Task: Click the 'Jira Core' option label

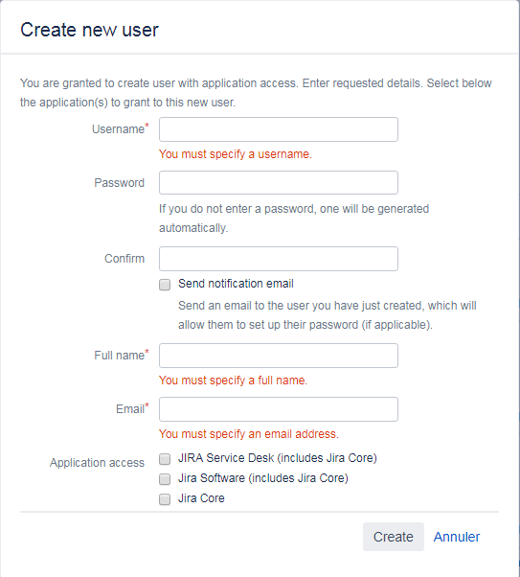Action: click(x=201, y=498)
